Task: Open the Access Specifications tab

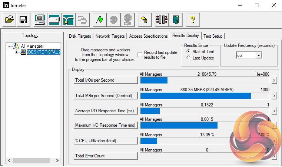Action: point(148,36)
